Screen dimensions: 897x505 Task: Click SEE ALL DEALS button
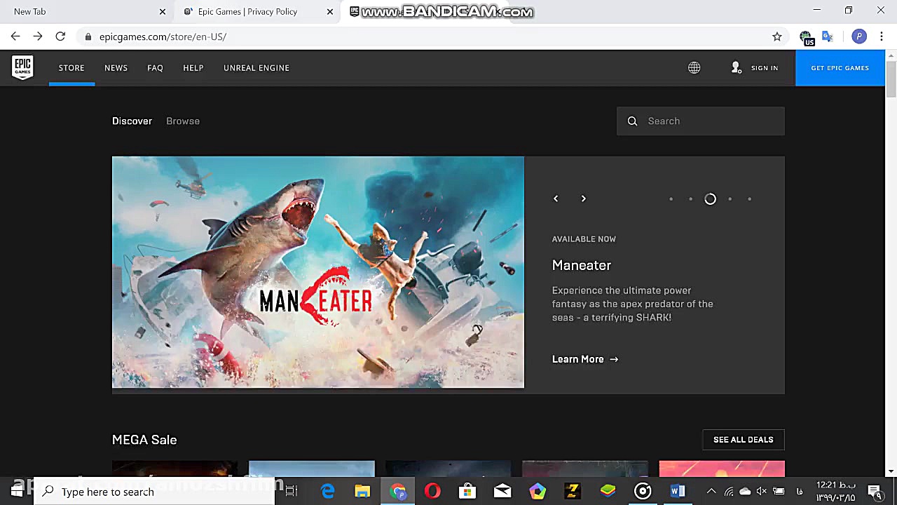tap(744, 440)
